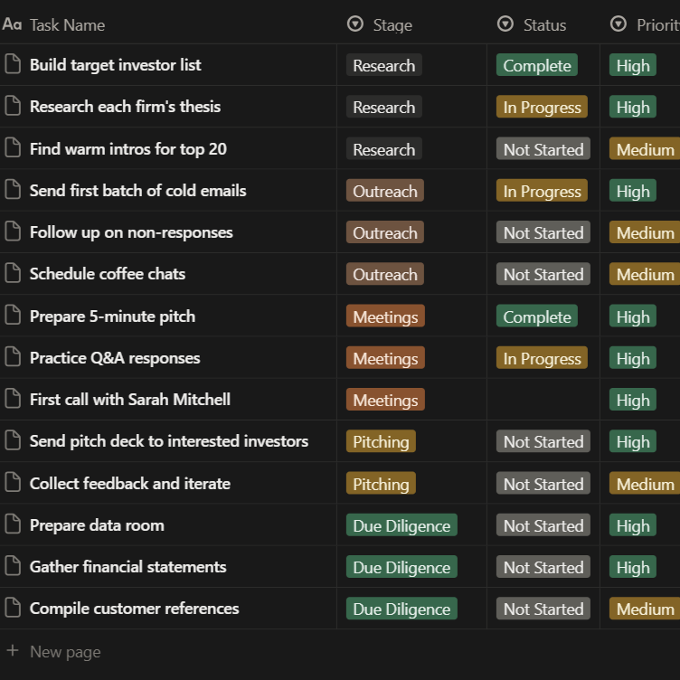Click Research stage tag for Find warm intros
The height and width of the screenshot is (680, 680).
[383, 148]
